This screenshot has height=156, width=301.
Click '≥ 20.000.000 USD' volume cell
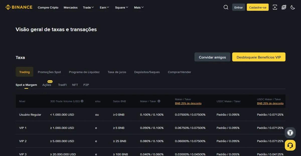[63, 154]
